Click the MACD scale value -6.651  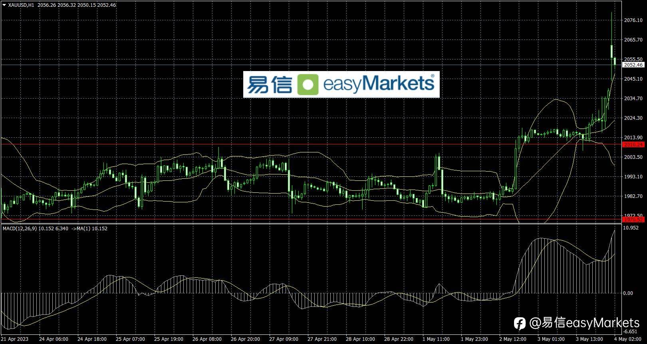point(631,332)
